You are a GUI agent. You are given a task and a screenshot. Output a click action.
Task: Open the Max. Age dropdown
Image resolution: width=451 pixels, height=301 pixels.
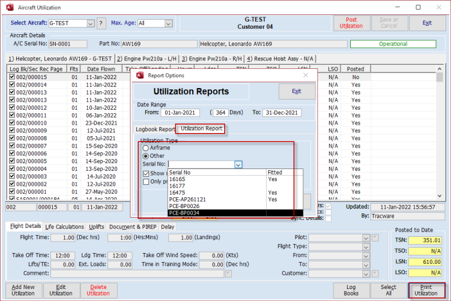coord(168,23)
